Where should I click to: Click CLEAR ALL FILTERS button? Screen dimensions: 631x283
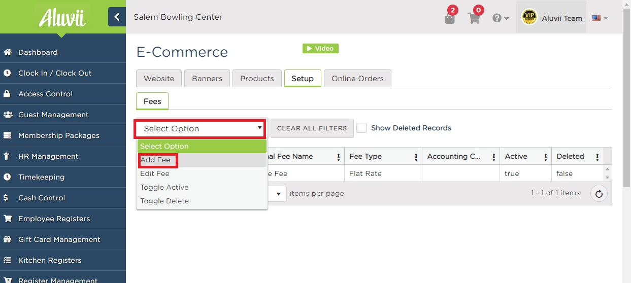pyautogui.click(x=312, y=128)
